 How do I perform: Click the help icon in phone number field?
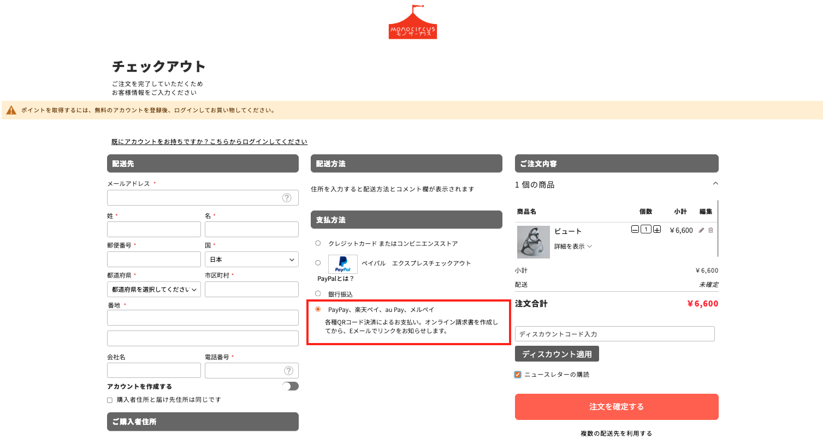click(289, 371)
